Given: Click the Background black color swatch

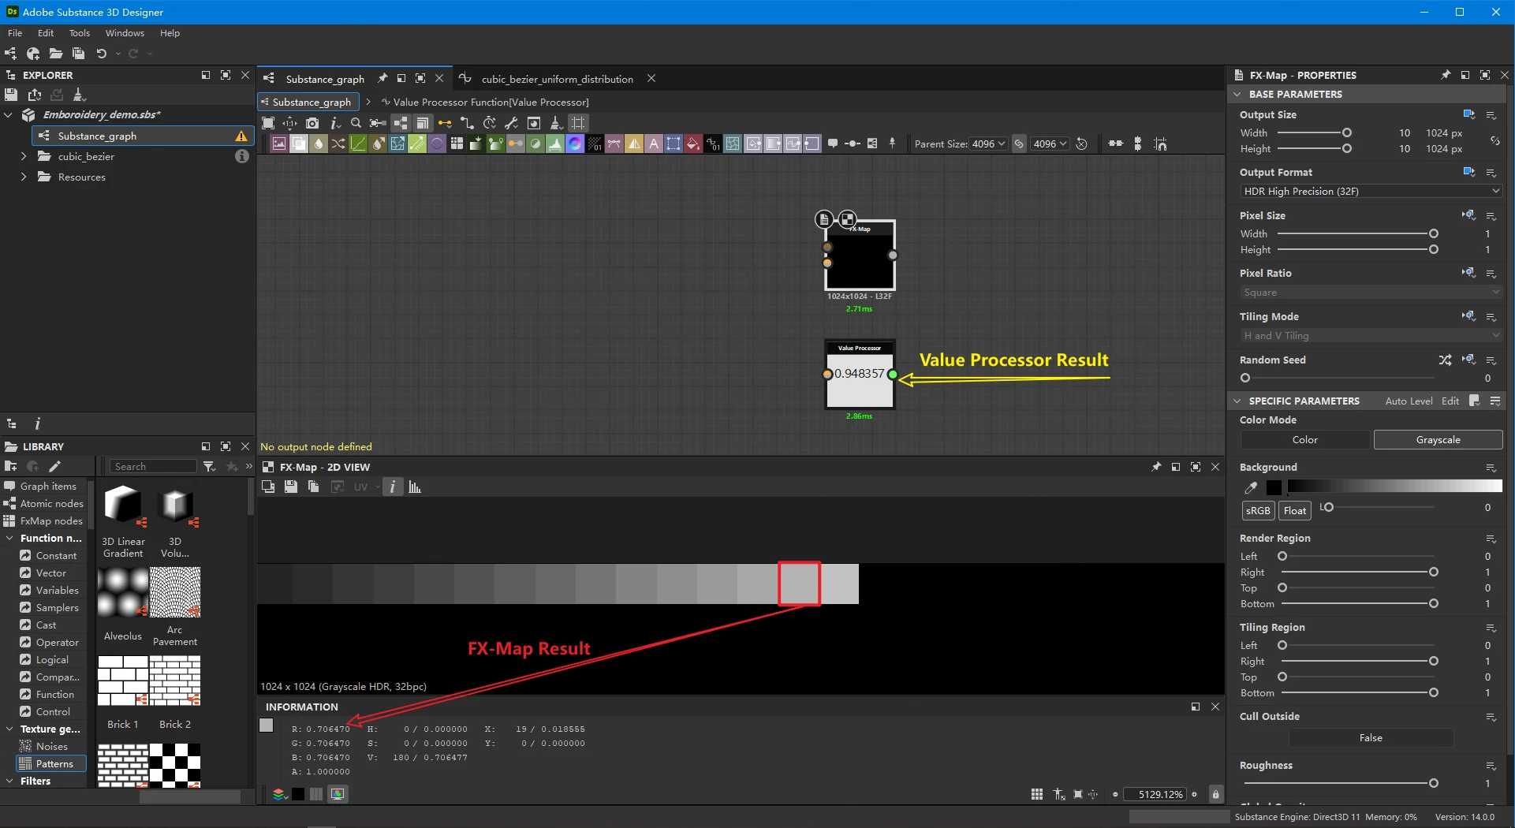Looking at the screenshot, I should point(1274,487).
